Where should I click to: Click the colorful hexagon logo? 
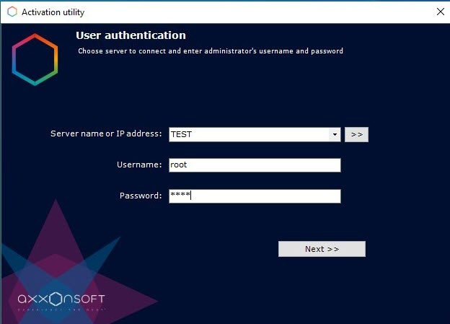(x=35, y=59)
